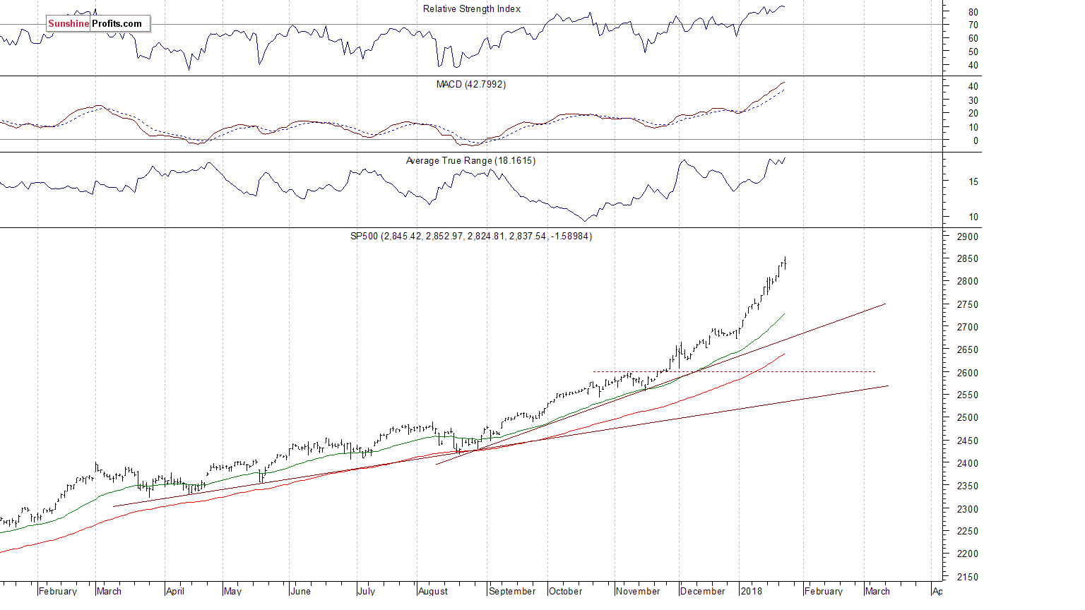Click the MACD 0 scale label

(976, 141)
